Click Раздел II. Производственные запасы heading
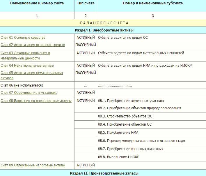 (104, 173)
